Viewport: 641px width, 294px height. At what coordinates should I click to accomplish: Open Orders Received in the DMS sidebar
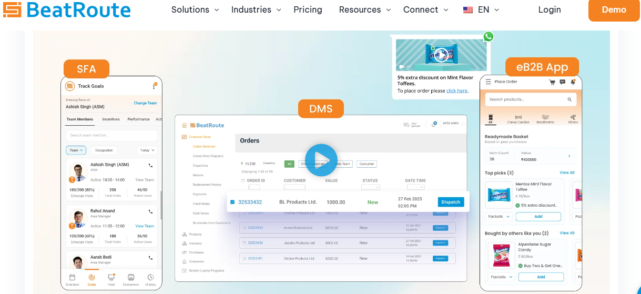click(204, 146)
